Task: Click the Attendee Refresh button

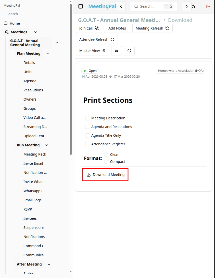Action: (x=97, y=39)
